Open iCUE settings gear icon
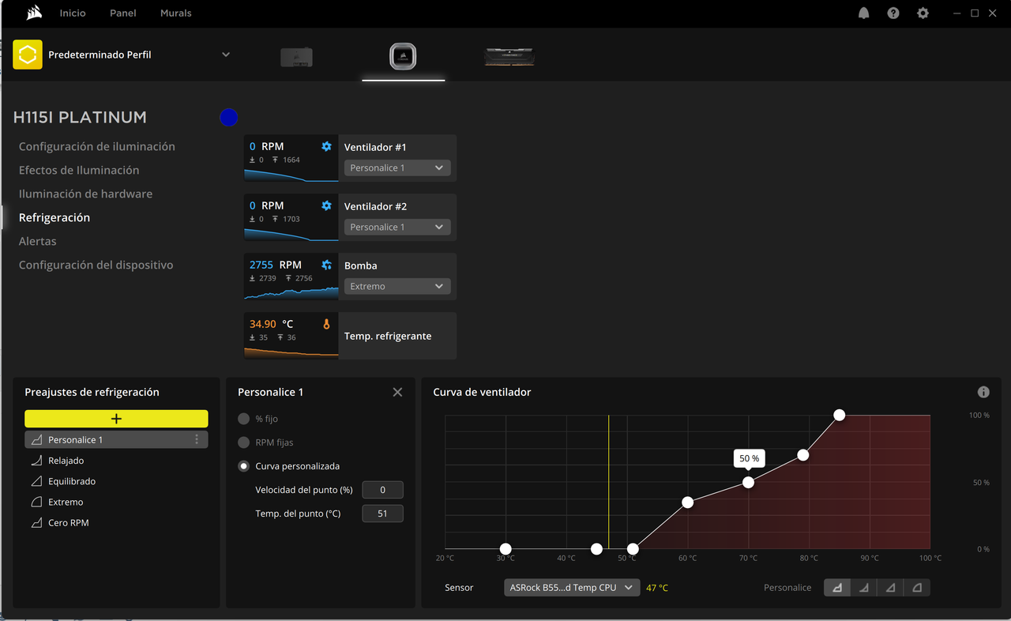The width and height of the screenshot is (1011, 621). [923, 13]
